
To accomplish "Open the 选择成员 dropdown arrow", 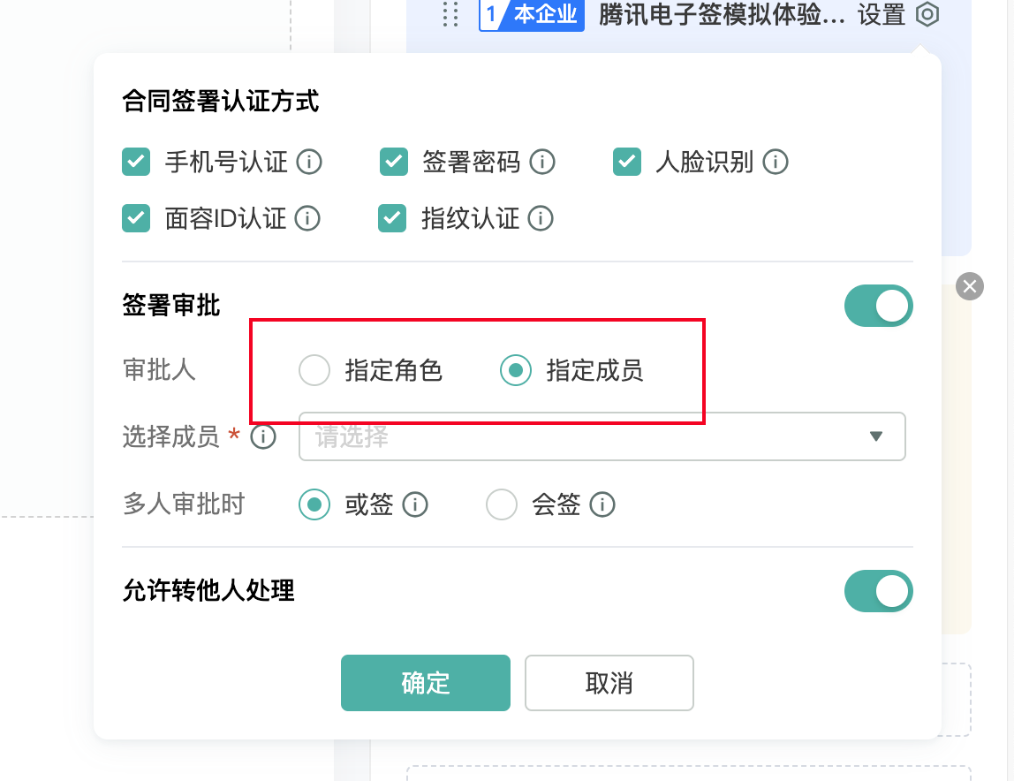I will click(x=876, y=436).
